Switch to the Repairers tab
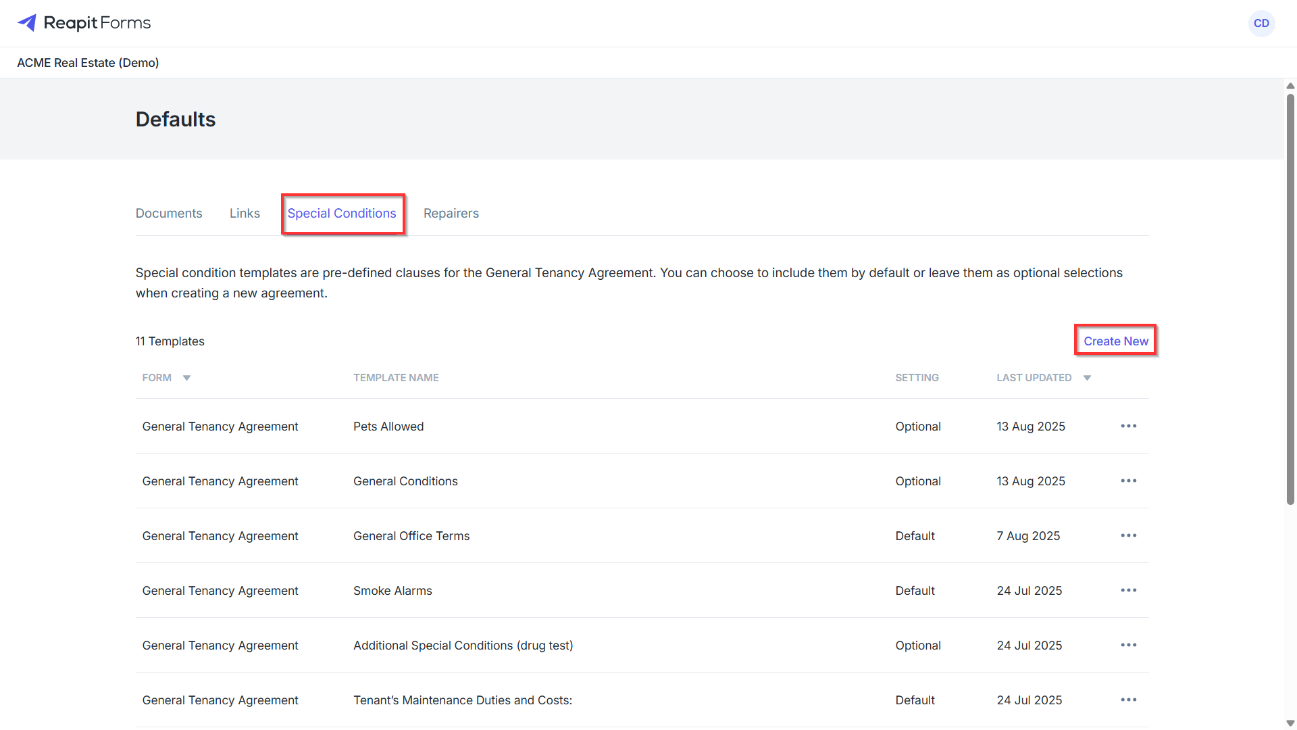The image size is (1297, 730). [451, 213]
